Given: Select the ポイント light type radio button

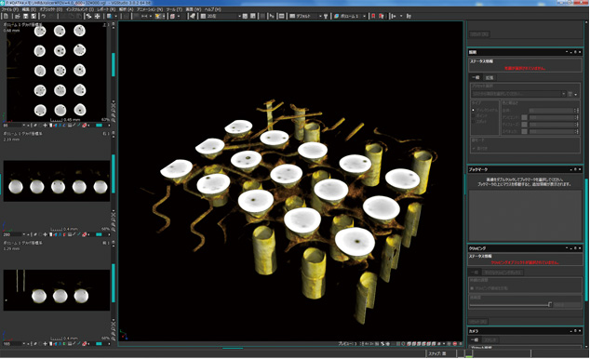Looking at the screenshot, I should [x=473, y=115].
